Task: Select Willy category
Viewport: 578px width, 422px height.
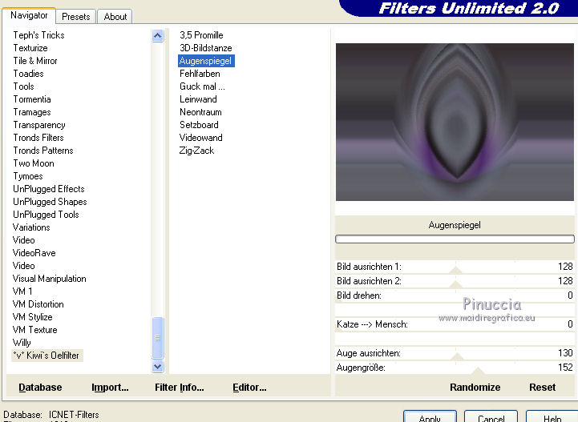Action: pos(22,343)
